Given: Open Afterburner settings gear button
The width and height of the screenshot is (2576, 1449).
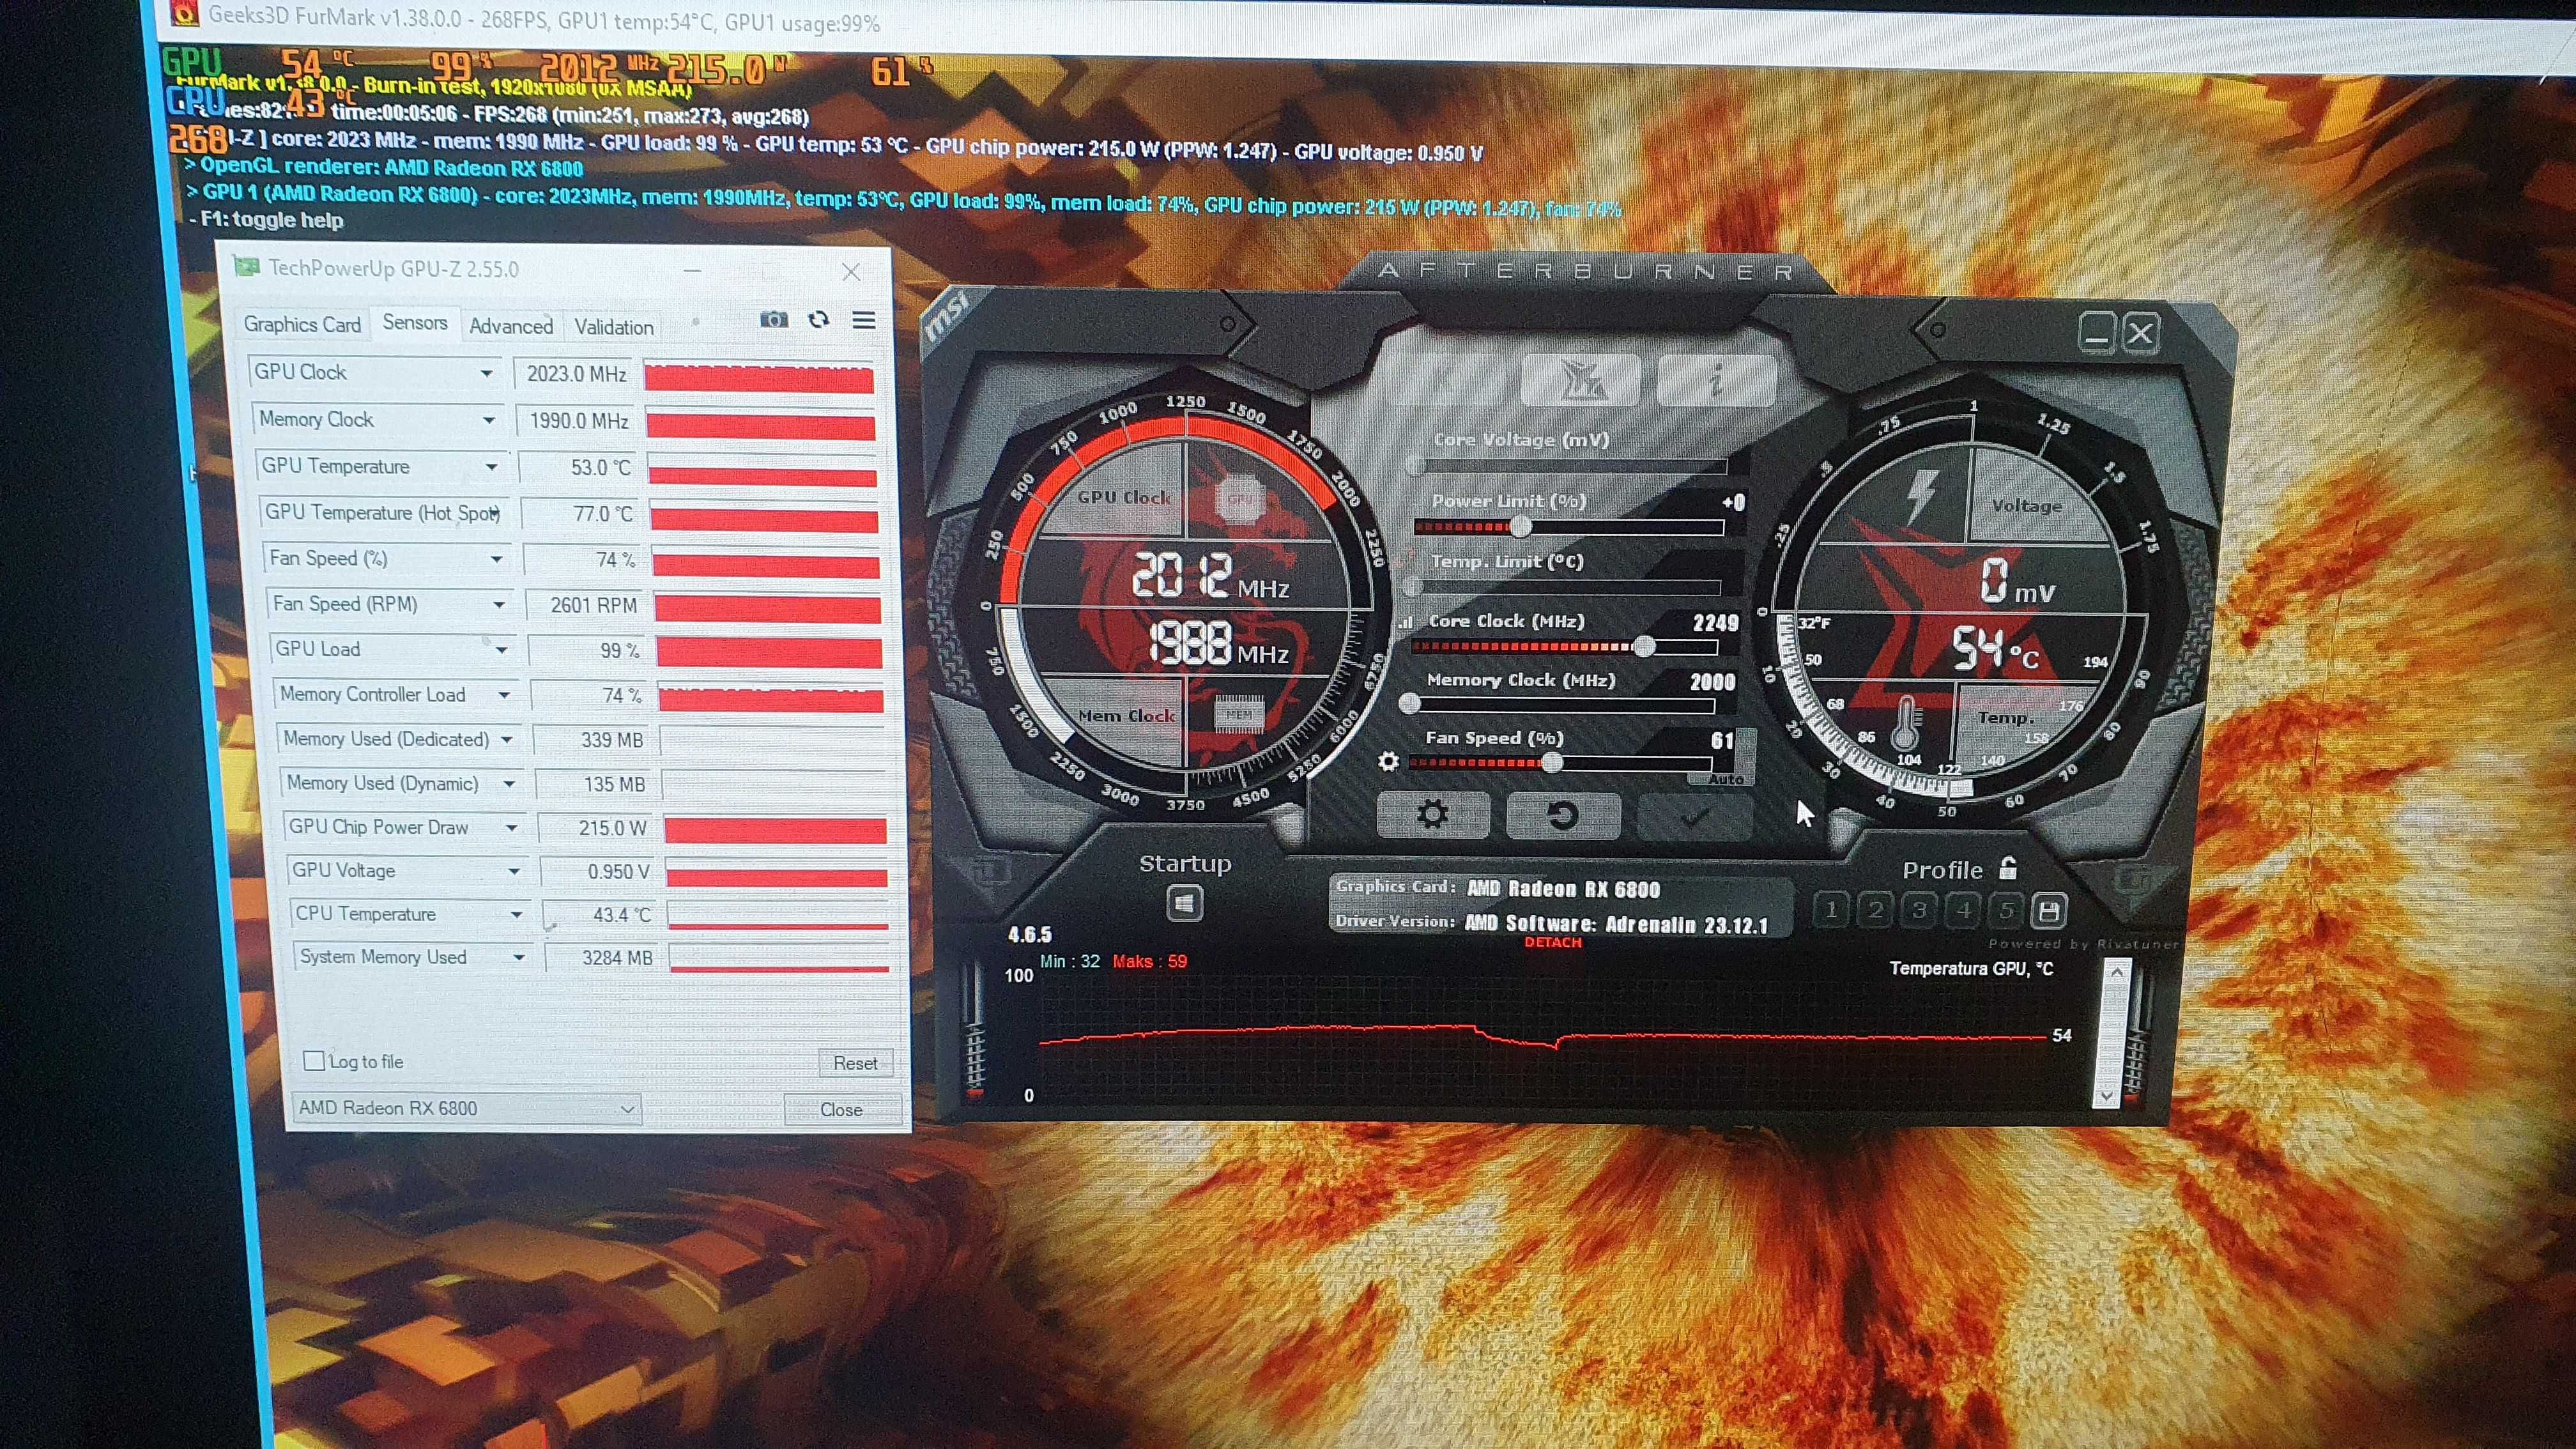Looking at the screenshot, I should pyautogui.click(x=1432, y=814).
